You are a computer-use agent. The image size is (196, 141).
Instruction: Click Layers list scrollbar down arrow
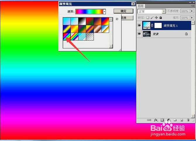point(193,116)
